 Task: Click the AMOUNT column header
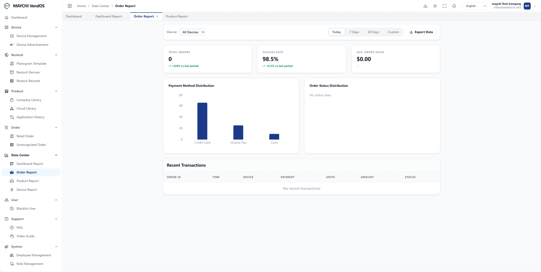tap(367, 177)
